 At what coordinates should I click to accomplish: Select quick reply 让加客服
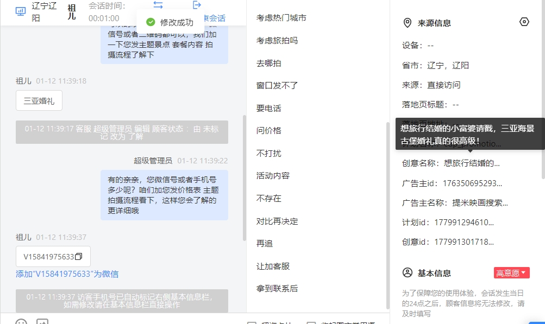[x=273, y=266]
